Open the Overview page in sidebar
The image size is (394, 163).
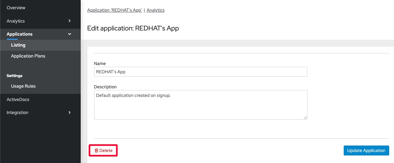(x=16, y=8)
